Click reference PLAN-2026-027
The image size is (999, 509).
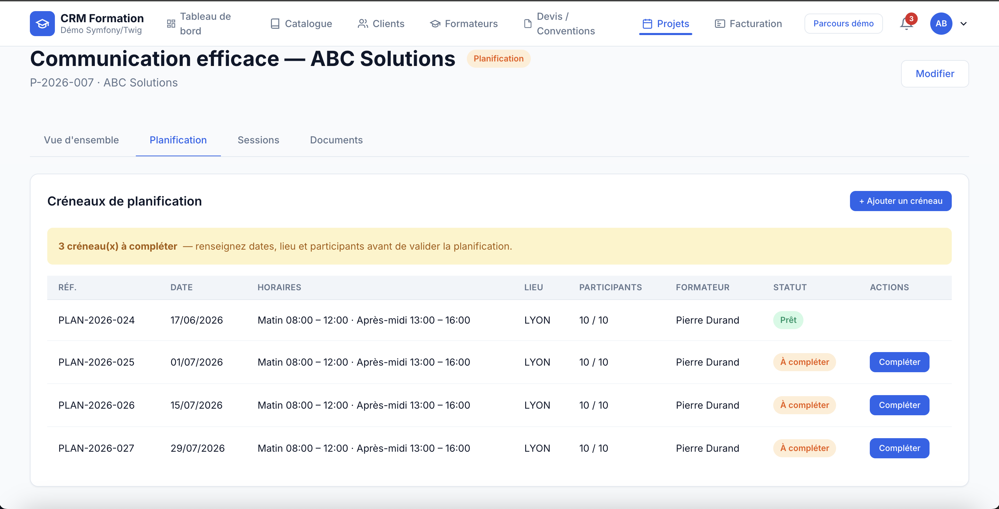click(x=97, y=448)
